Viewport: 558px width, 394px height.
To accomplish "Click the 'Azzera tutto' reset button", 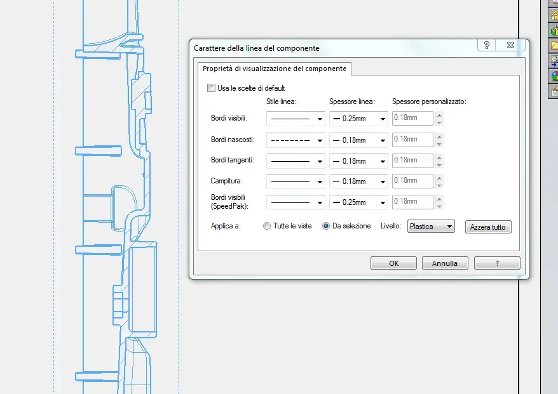I will [488, 227].
